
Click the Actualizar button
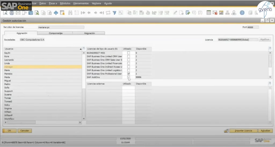(x=265, y=131)
